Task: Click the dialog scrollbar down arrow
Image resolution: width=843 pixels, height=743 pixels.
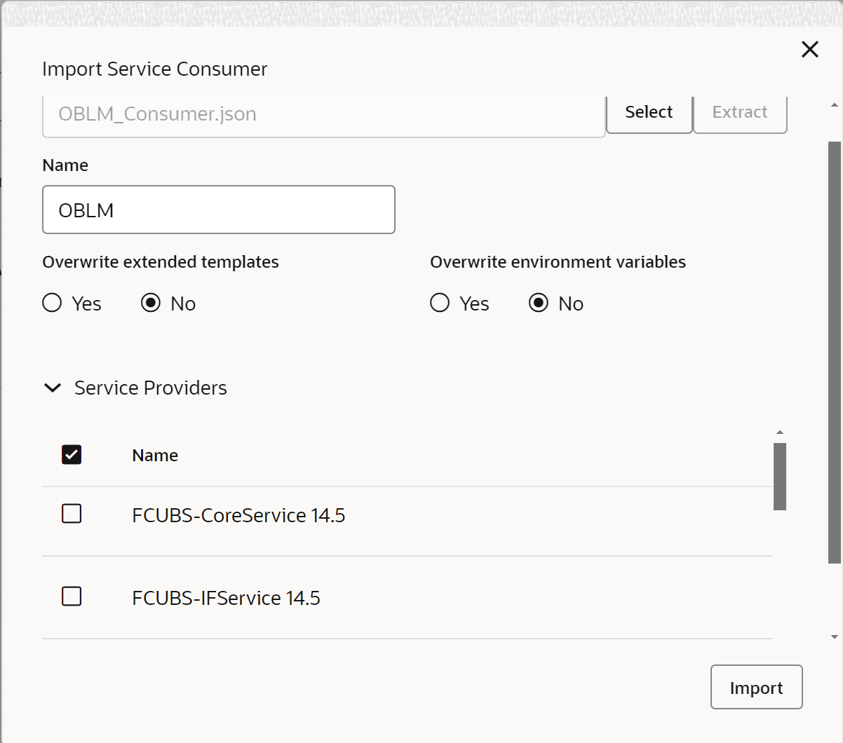Action: click(x=835, y=637)
